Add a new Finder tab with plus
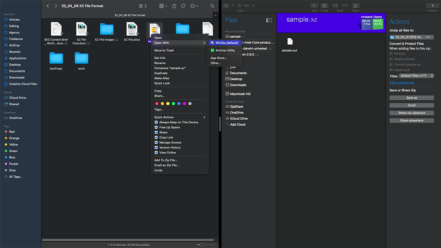This screenshot has height=248, width=441. 215,15
